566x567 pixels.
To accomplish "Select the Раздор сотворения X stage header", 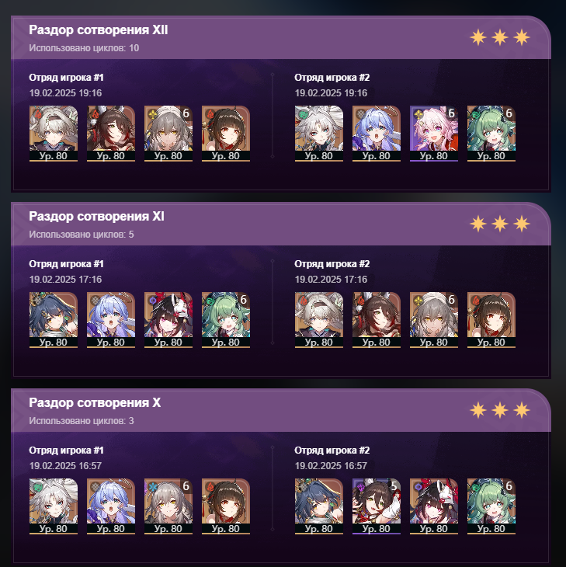I will (281, 410).
